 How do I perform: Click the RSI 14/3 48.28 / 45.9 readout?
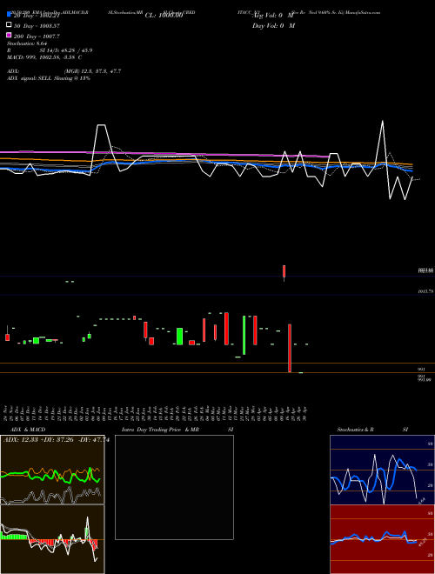coord(50,50)
